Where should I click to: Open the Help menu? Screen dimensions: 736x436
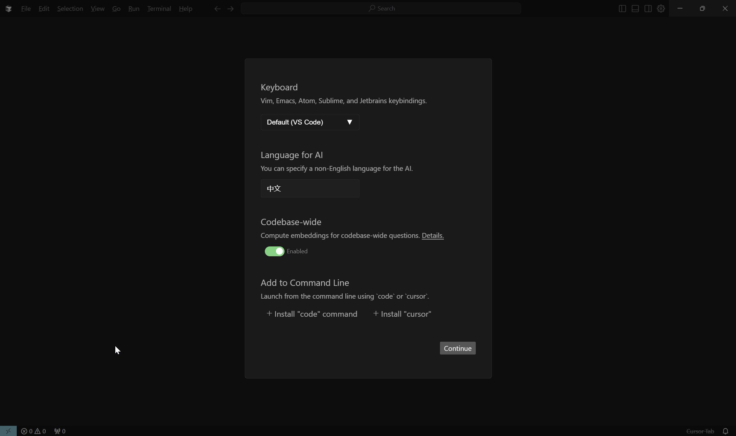186,9
